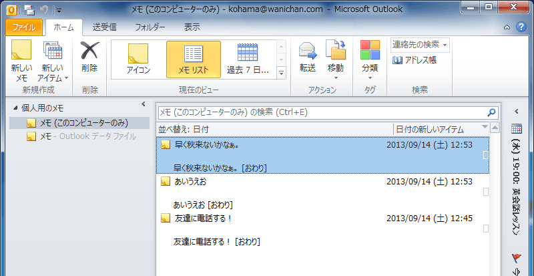Screen dimensions: 534x276
Task: Minimize the navigation pane with the arrow
Action: point(144,104)
